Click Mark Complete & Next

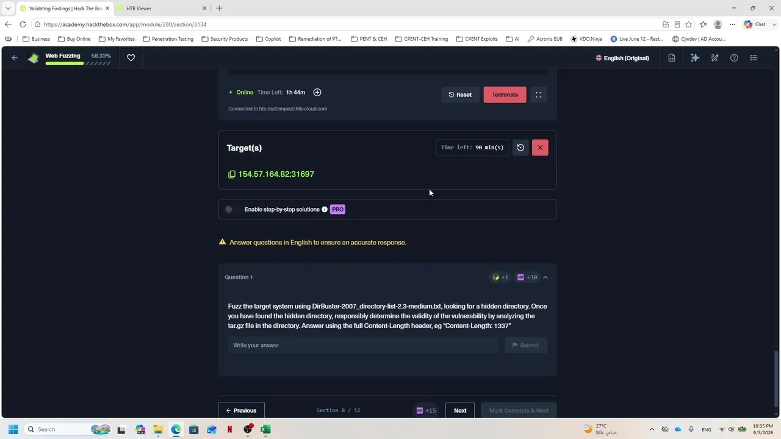tap(519, 410)
